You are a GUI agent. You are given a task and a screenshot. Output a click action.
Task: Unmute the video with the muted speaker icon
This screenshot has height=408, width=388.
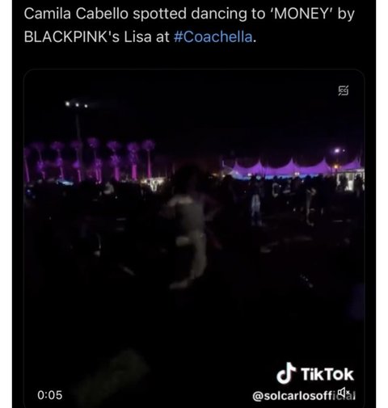(x=344, y=392)
